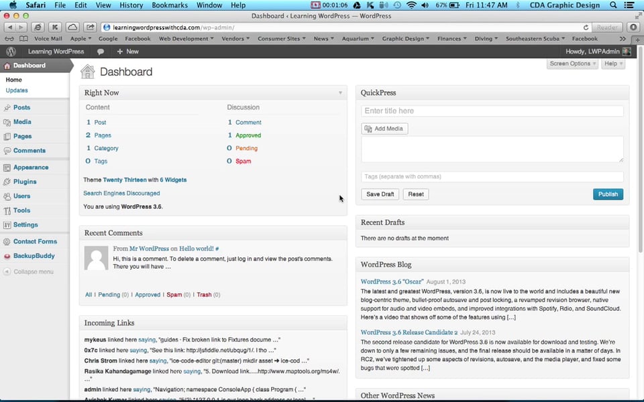Click the Reset button in QuickPress

click(416, 194)
